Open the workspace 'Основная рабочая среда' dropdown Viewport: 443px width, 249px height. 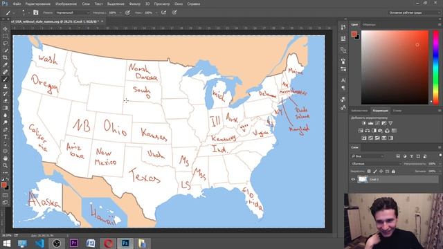tap(414, 12)
